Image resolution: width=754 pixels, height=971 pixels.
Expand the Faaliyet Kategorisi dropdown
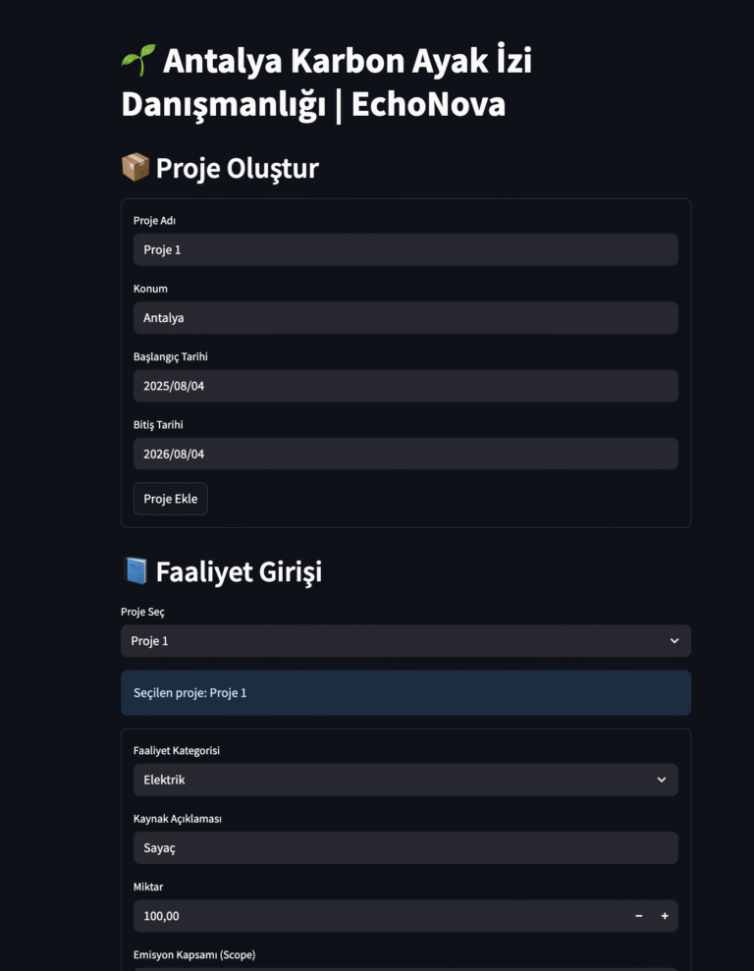405,780
